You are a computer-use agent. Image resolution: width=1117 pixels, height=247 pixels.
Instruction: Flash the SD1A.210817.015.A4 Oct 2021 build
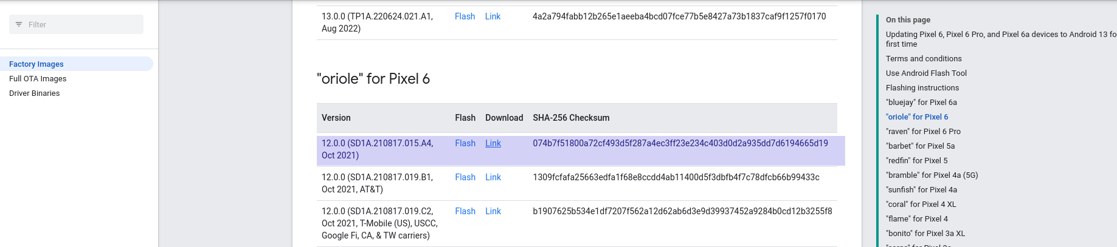pyautogui.click(x=465, y=143)
